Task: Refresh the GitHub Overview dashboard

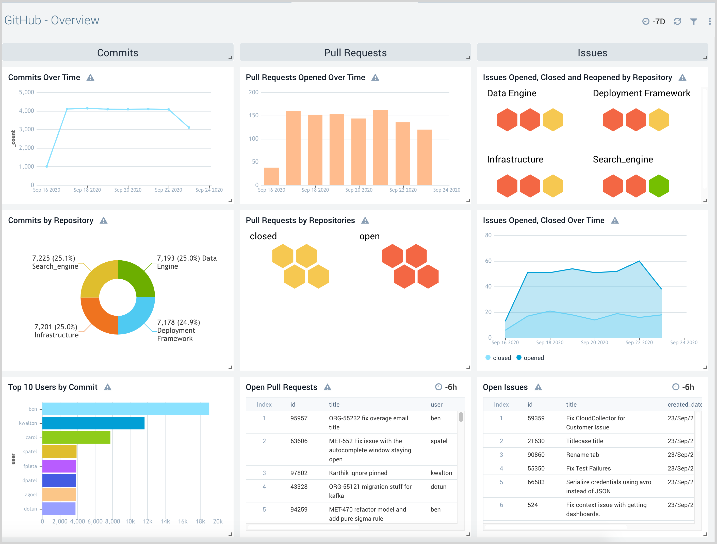Action: [677, 21]
